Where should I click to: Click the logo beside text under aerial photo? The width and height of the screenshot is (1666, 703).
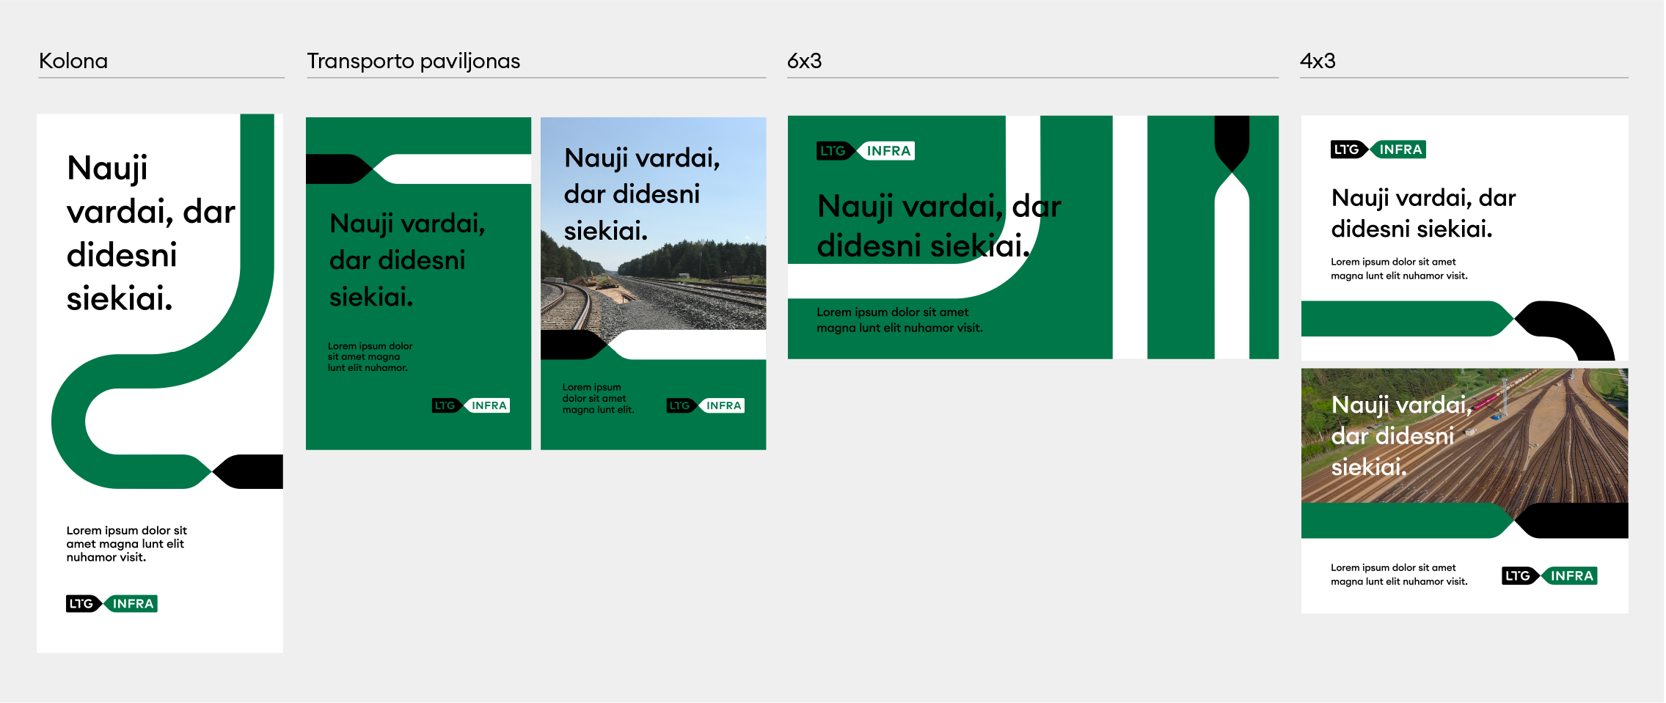pyautogui.click(x=1549, y=575)
